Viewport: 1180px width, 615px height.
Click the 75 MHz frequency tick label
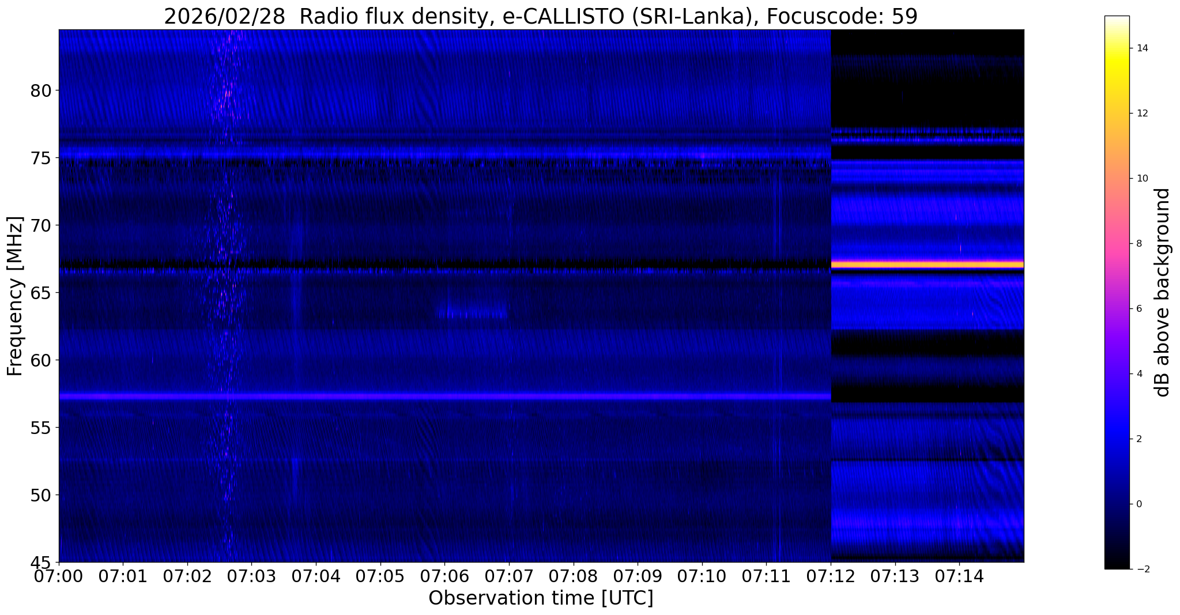tap(42, 158)
